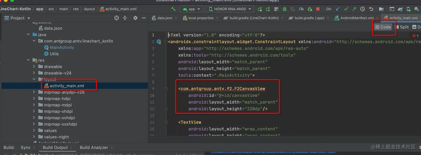The height and width of the screenshot is (155, 421).
Task: Select the Build Output tab
Action: (x=55, y=147)
